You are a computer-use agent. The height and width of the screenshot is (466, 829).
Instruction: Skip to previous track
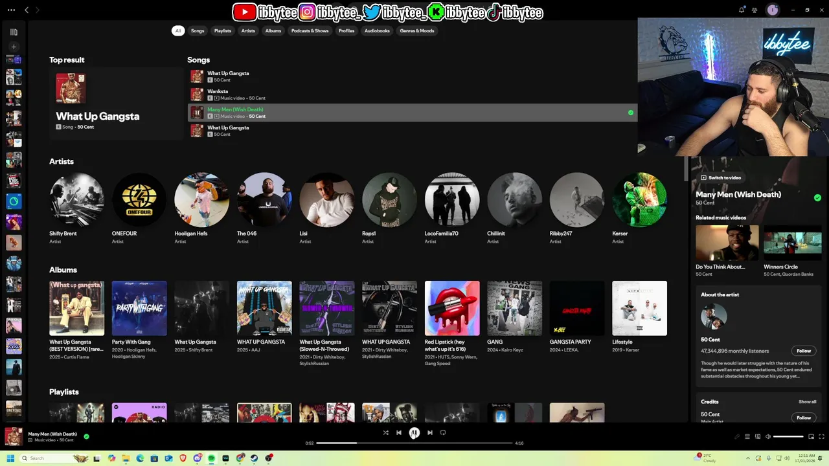point(399,432)
